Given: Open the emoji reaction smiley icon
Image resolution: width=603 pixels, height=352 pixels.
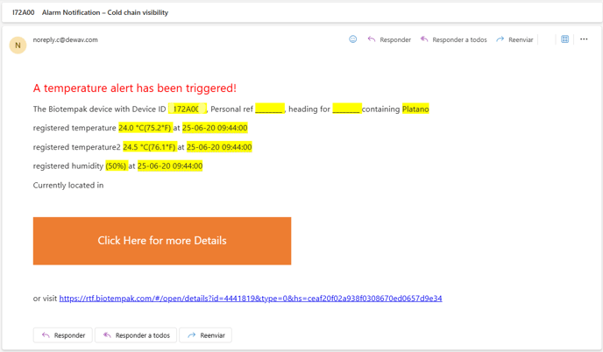Looking at the screenshot, I should point(352,39).
